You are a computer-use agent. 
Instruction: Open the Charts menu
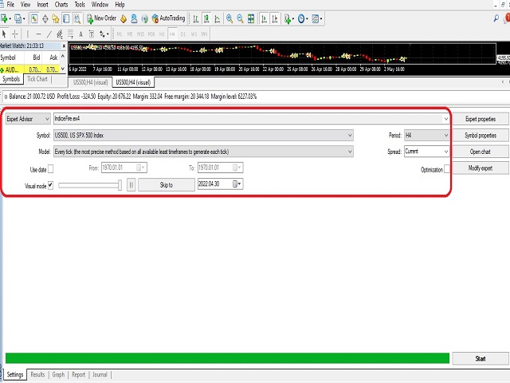61,5
